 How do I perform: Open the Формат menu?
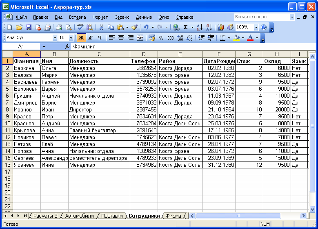(x=100, y=17)
